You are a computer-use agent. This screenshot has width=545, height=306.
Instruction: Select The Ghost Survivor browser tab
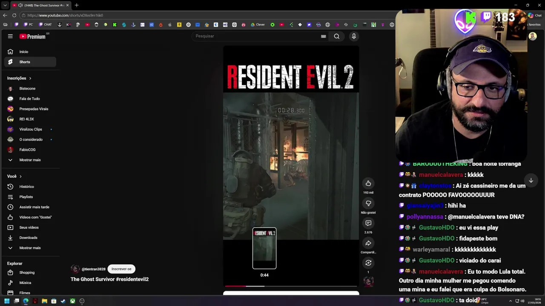40,5
